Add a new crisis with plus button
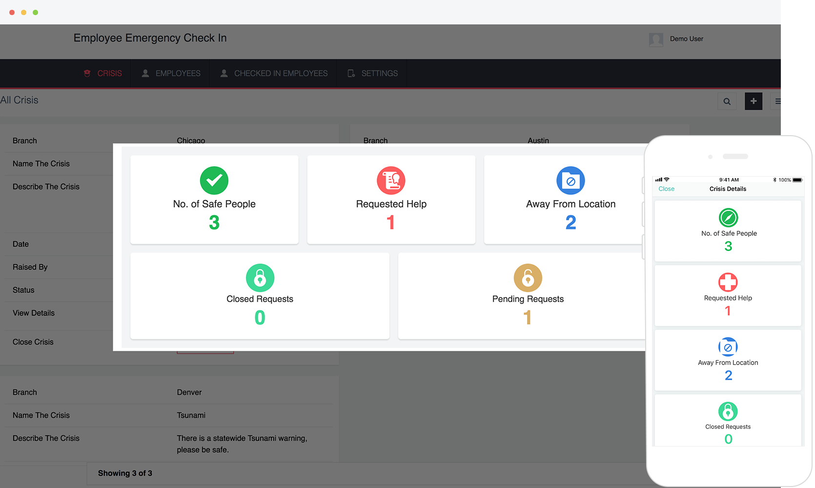The width and height of the screenshot is (815, 488). [x=754, y=101]
